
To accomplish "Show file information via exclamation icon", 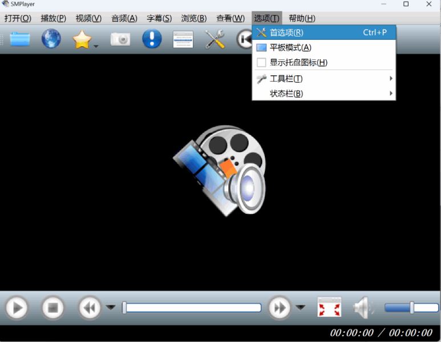I will (x=152, y=39).
